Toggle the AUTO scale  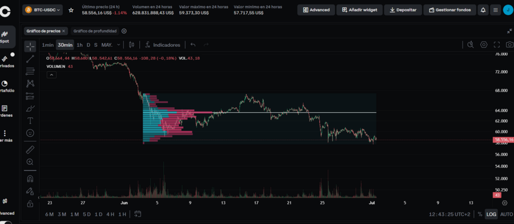pyautogui.click(x=507, y=214)
